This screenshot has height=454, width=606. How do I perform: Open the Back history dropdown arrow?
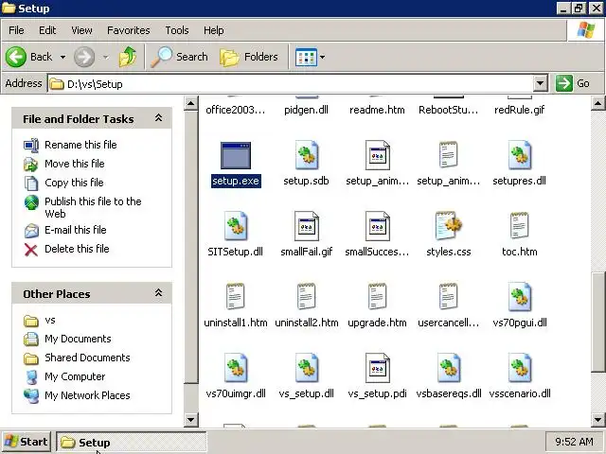pyautogui.click(x=62, y=57)
